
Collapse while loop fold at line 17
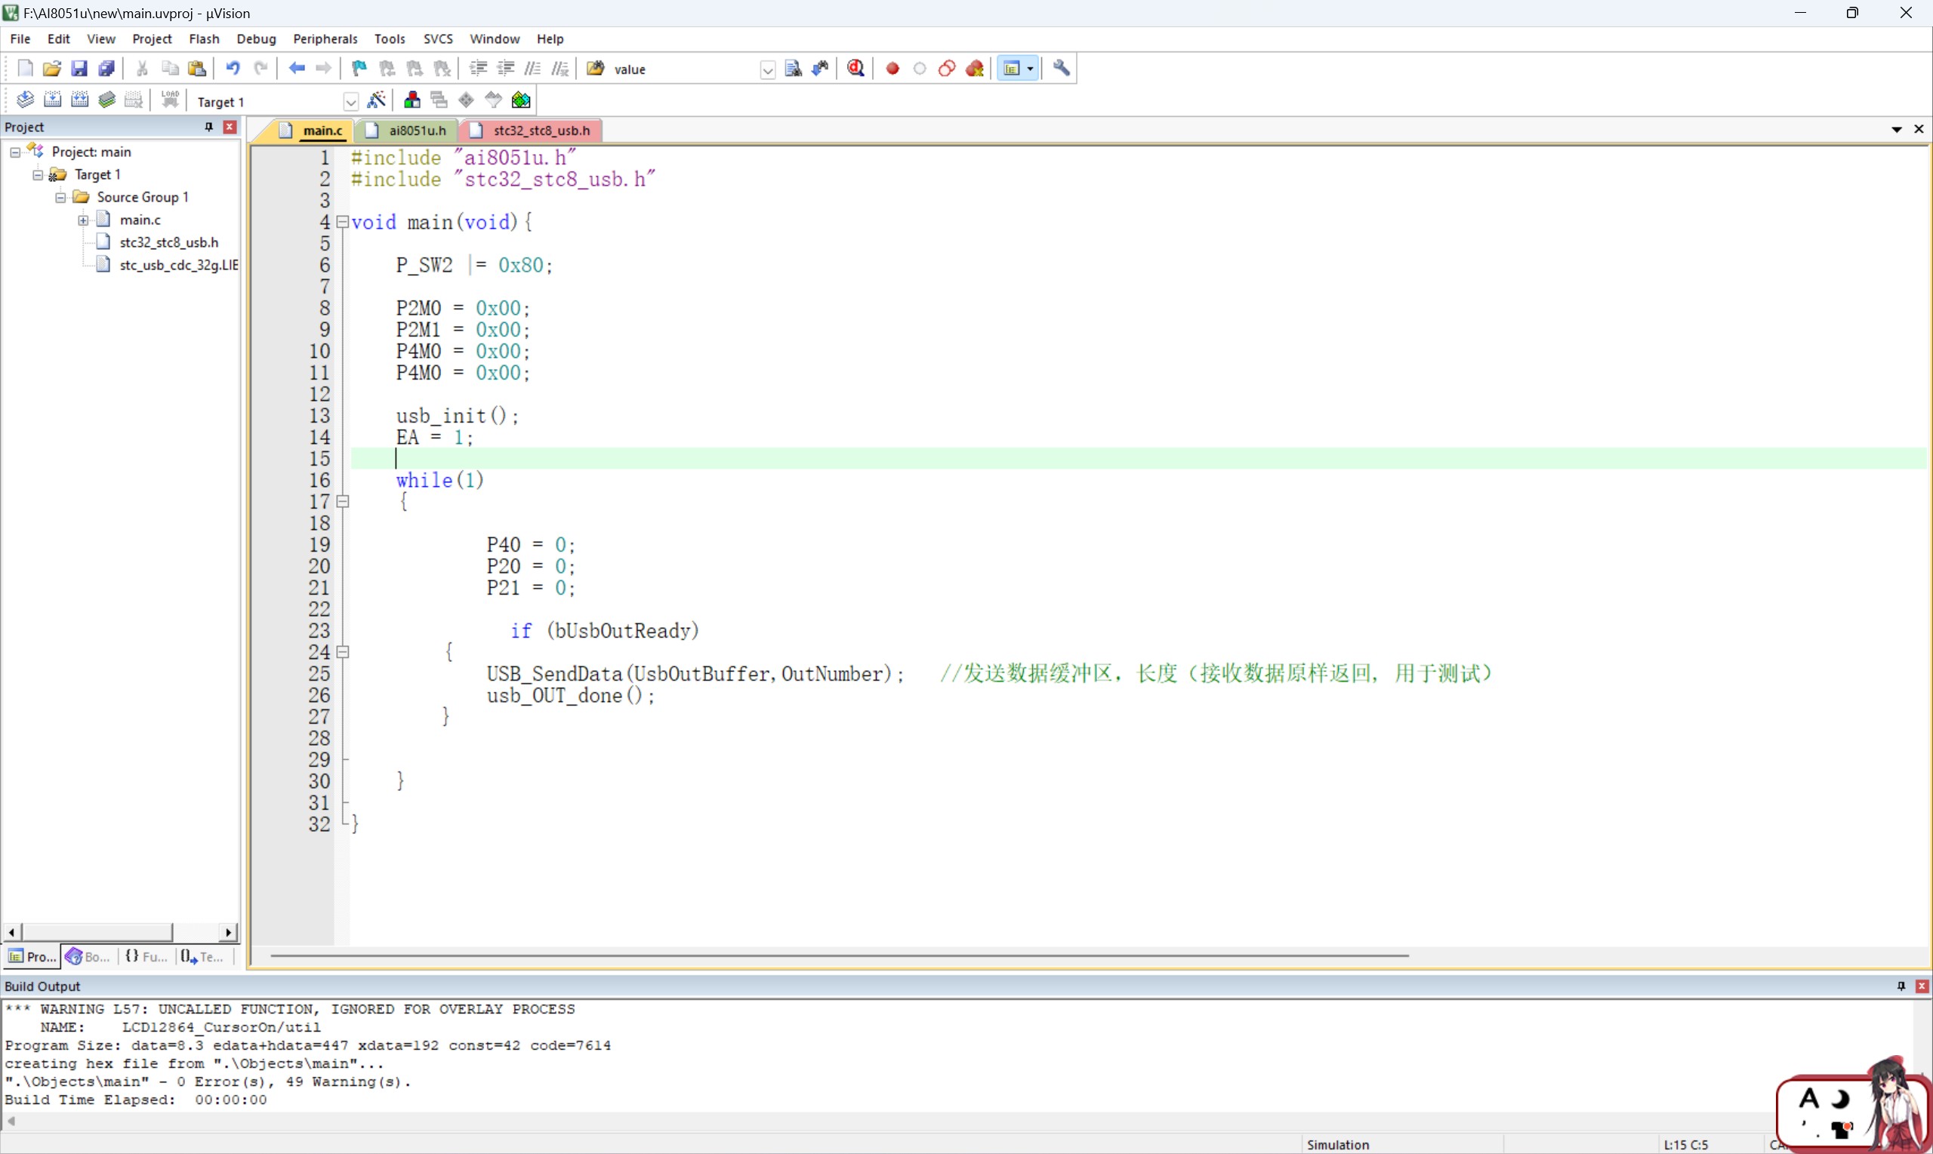(342, 502)
